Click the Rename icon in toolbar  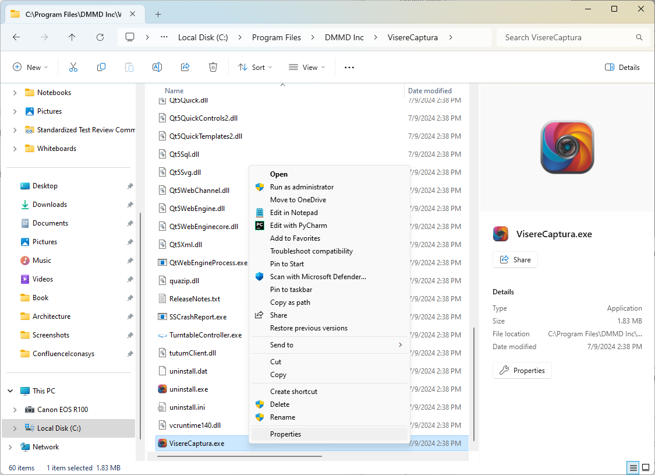[x=157, y=68]
